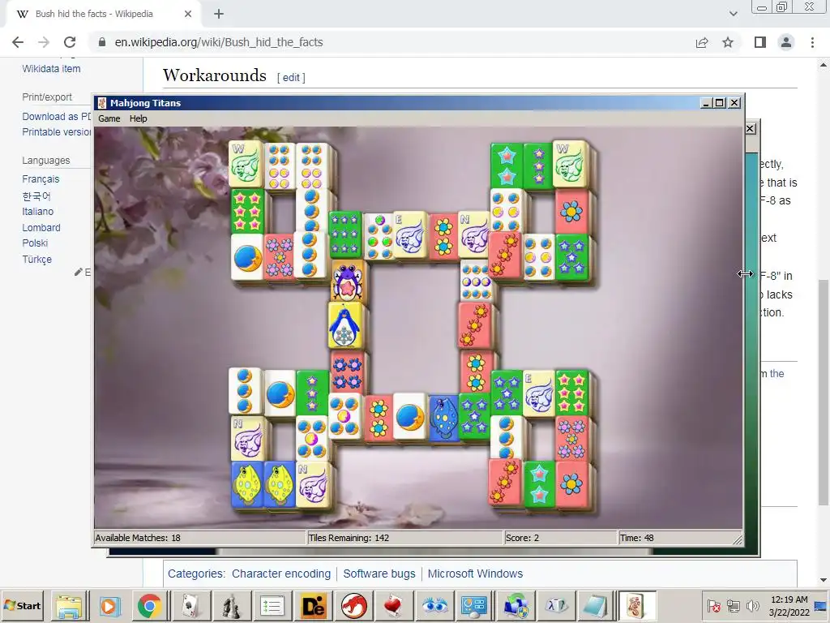Click the edit link beside Workarounds
Screen dimensions: 830x623
click(x=291, y=77)
